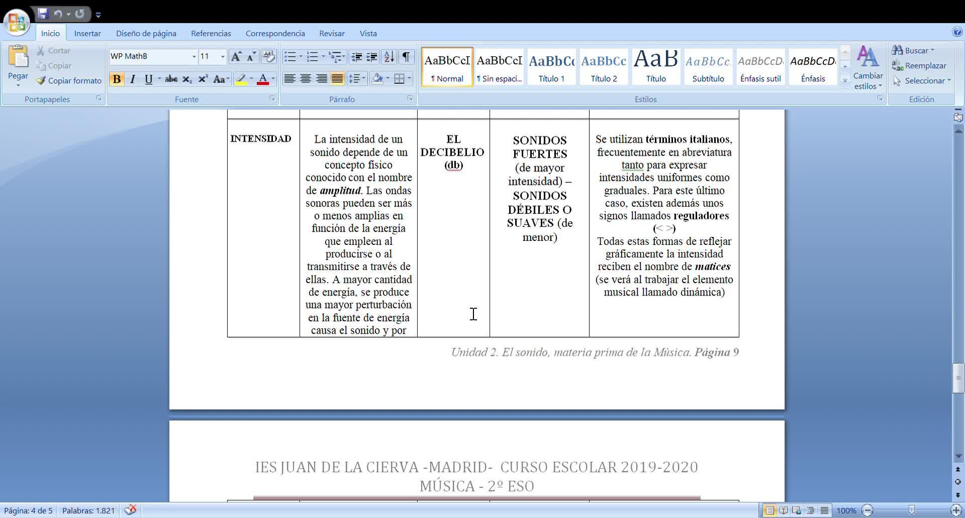Apply Título 1 style
Viewport: 965px width, 518px height.
552,67
